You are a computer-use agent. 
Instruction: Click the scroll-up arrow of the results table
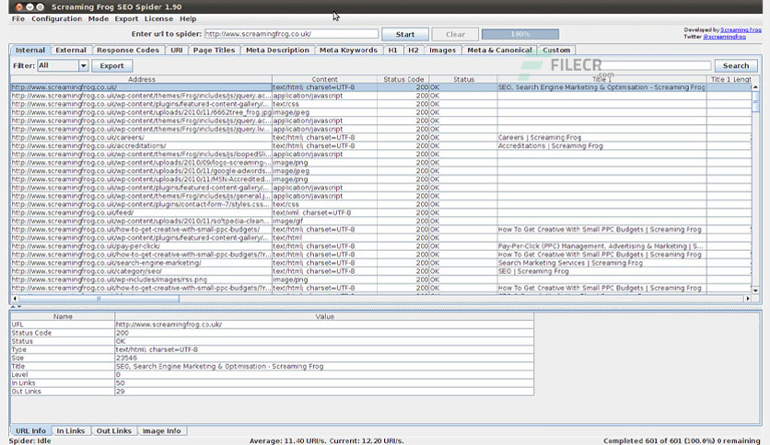pos(755,87)
